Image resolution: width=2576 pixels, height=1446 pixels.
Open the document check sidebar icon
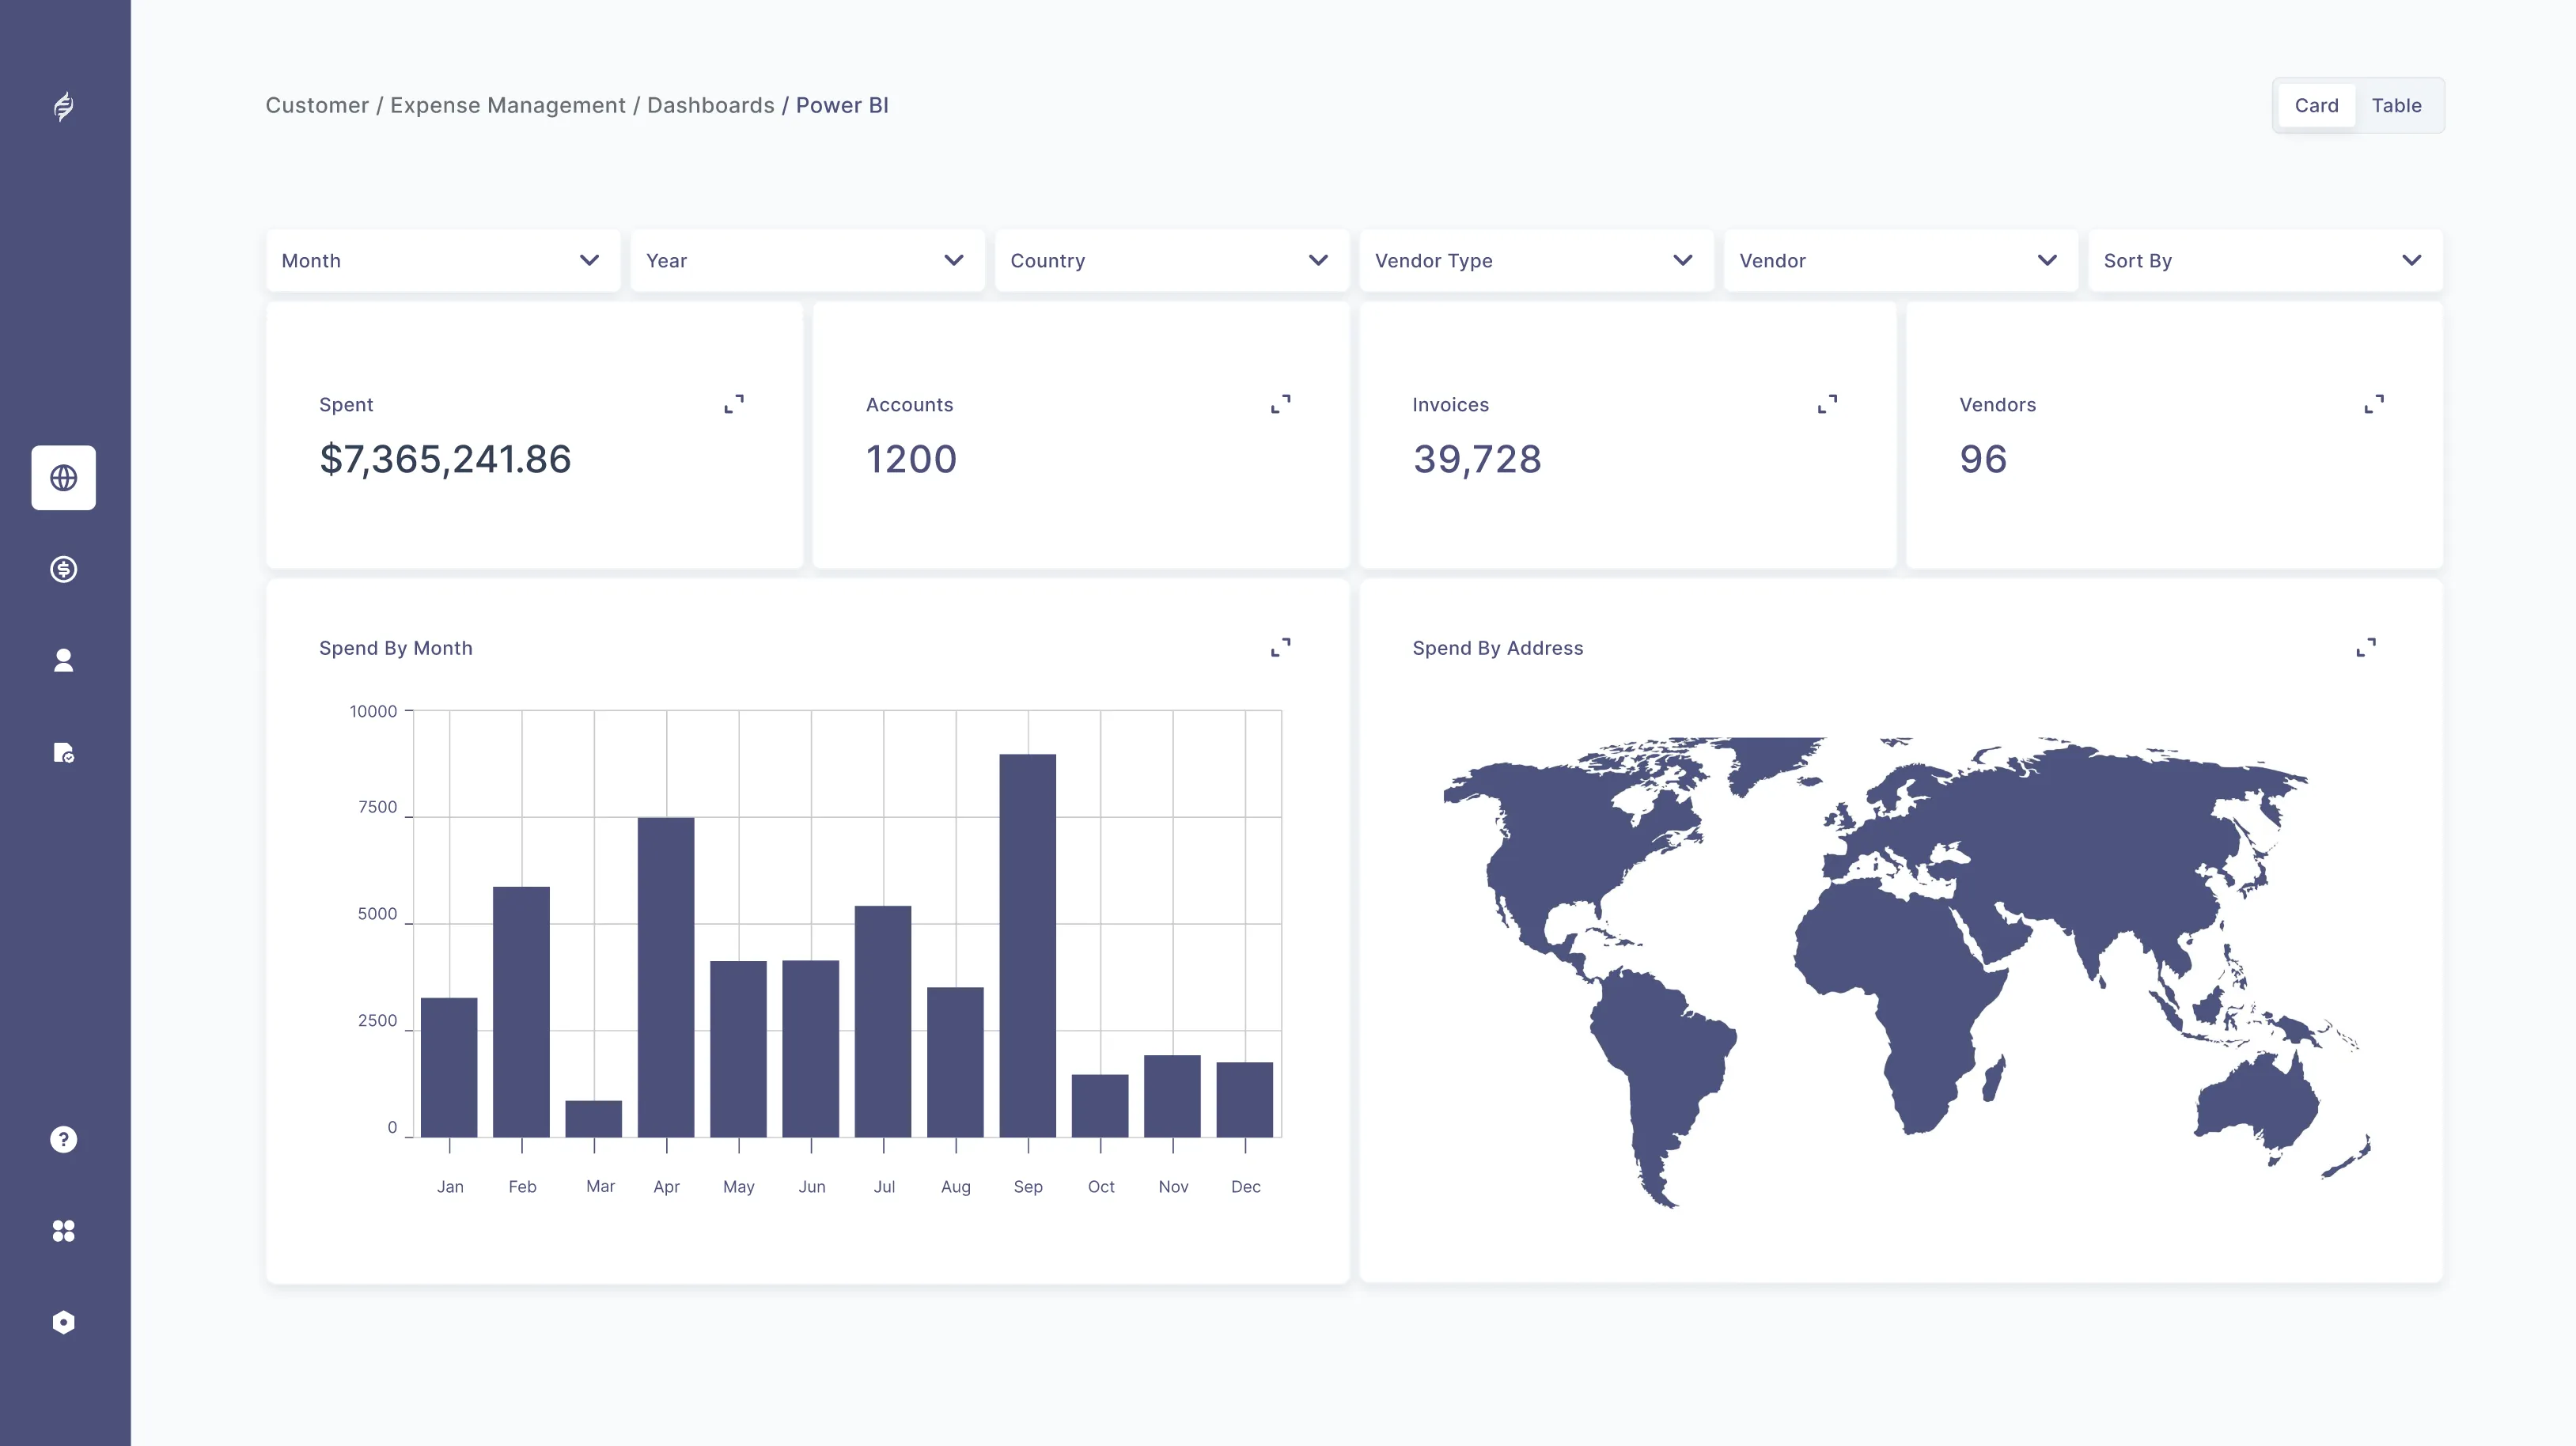[x=63, y=752]
